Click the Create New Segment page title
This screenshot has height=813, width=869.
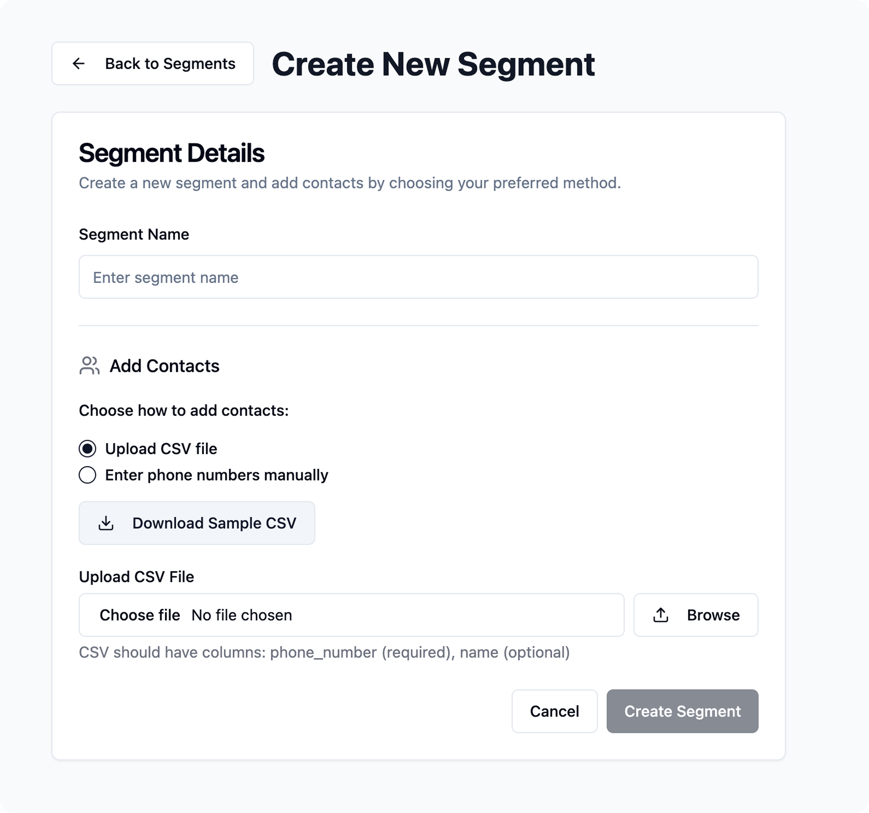(433, 64)
